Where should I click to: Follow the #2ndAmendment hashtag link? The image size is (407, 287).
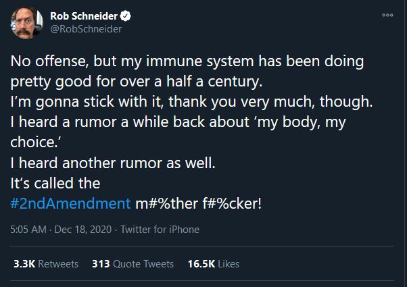point(70,203)
